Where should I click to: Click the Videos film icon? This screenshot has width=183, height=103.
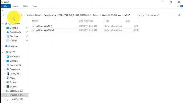[x=8, y=86]
